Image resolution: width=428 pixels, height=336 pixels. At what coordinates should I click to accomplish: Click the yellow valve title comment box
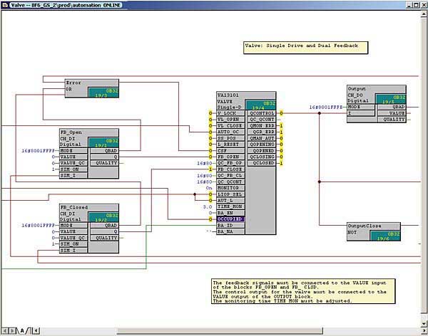tap(305, 47)
